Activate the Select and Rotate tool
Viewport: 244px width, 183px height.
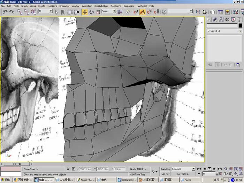click(91, 12)
